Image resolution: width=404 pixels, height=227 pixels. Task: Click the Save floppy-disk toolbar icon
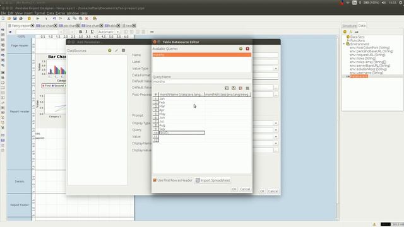click(x=15, y=18)
